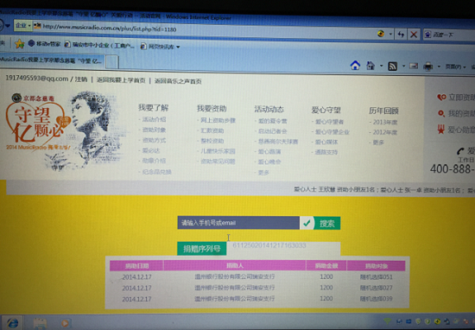Click the green 搜索 button
Image resolution: width=475 pixels, height=330 pixels.
[327, 224]
